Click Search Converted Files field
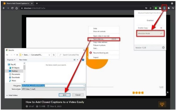Screen dimensions: 176x110 [x=71, y=55]
